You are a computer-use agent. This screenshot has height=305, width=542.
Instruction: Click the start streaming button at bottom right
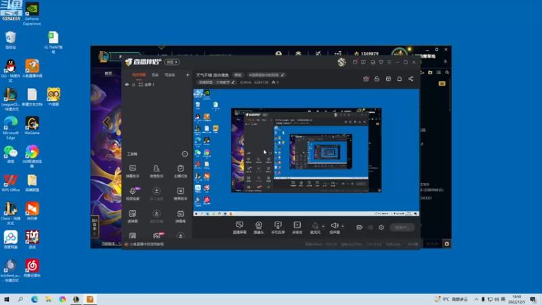[402, 227]
